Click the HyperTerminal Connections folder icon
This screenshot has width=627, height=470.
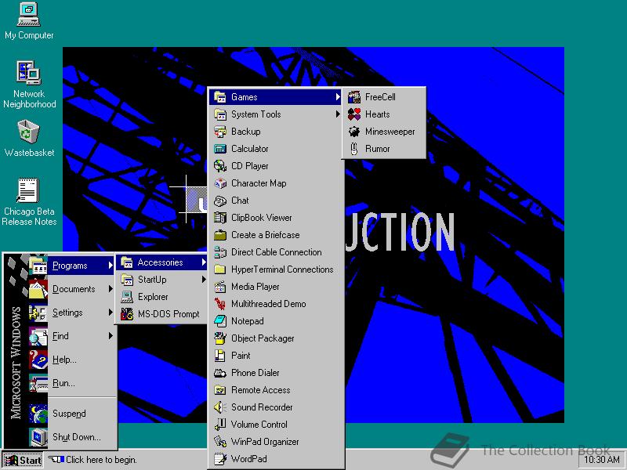[220, 269]
